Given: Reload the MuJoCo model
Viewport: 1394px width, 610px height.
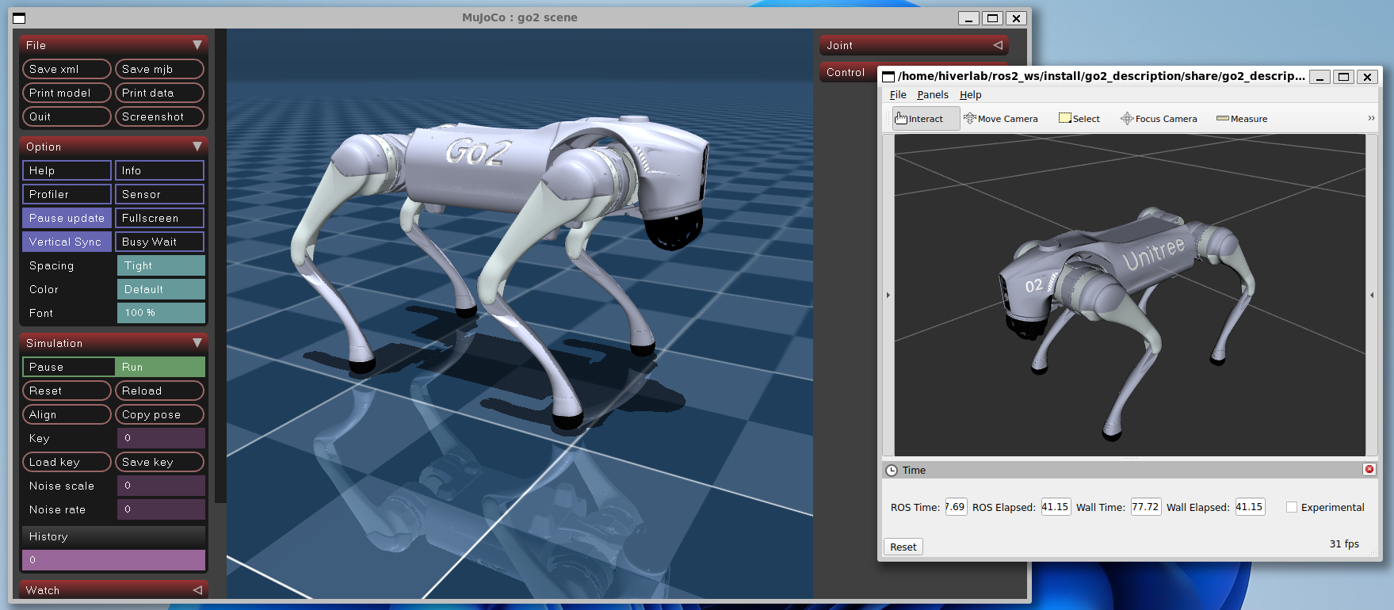Looking at the screenshot, I should tap(159, 391).
